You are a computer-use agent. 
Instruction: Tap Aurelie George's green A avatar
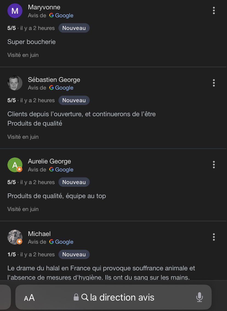point(15,165)
